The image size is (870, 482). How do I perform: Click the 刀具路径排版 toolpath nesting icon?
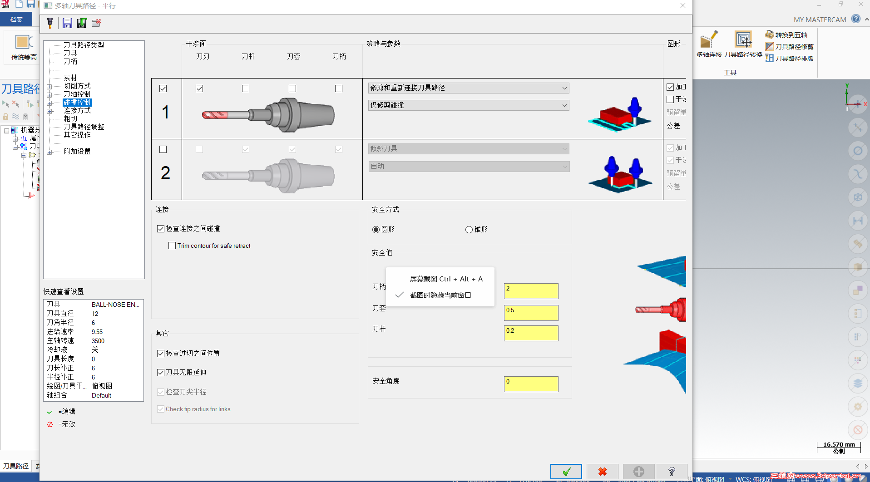[x=770, y=58]
